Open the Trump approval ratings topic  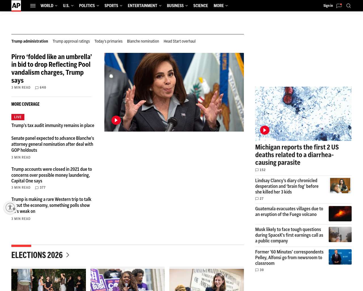pos(71,41)
